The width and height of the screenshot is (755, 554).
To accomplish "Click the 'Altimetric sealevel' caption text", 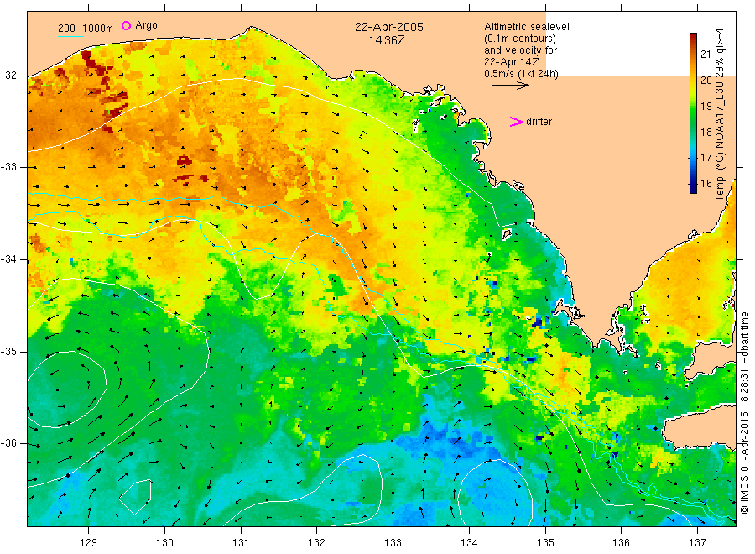I will pos(527,27).
